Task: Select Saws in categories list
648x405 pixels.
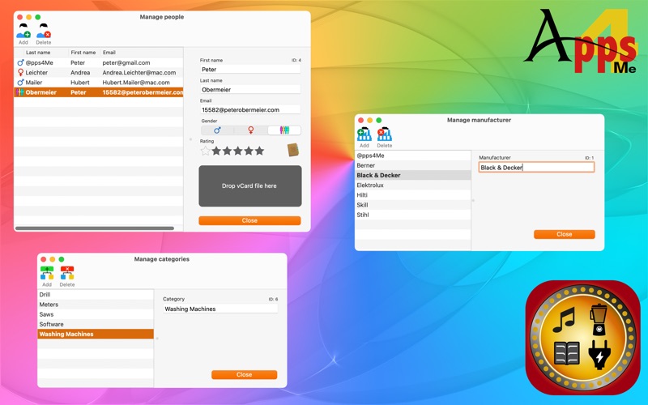Action: tap(96, 314)
